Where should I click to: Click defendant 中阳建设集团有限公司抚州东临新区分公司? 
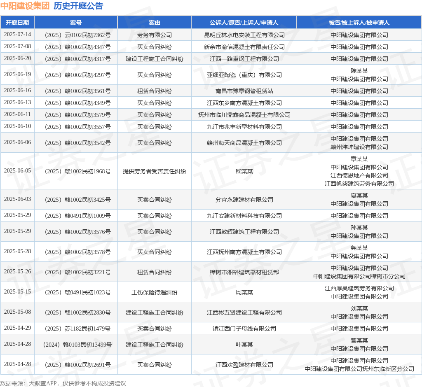pos(359,369)
